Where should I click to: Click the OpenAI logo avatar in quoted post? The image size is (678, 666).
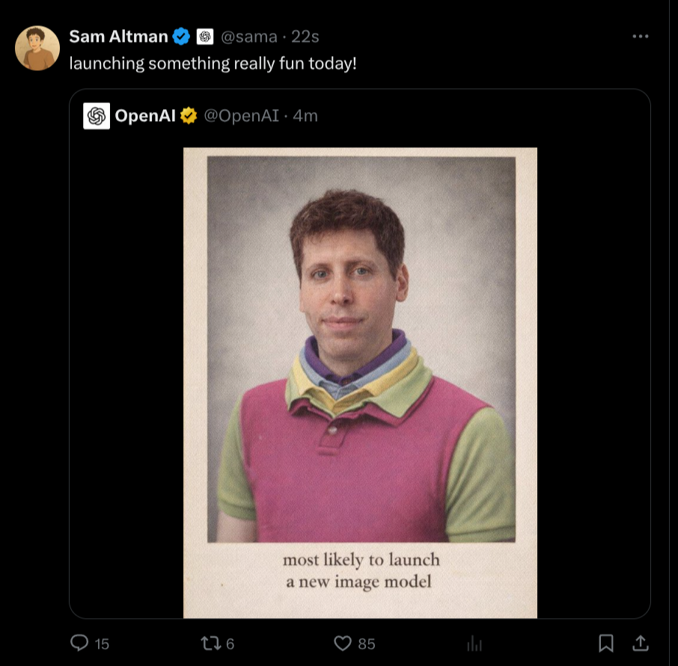pos(97,116)
